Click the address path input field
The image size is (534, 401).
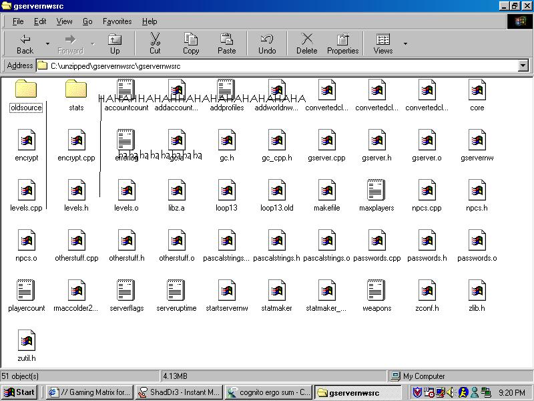(x=280, y=65)
